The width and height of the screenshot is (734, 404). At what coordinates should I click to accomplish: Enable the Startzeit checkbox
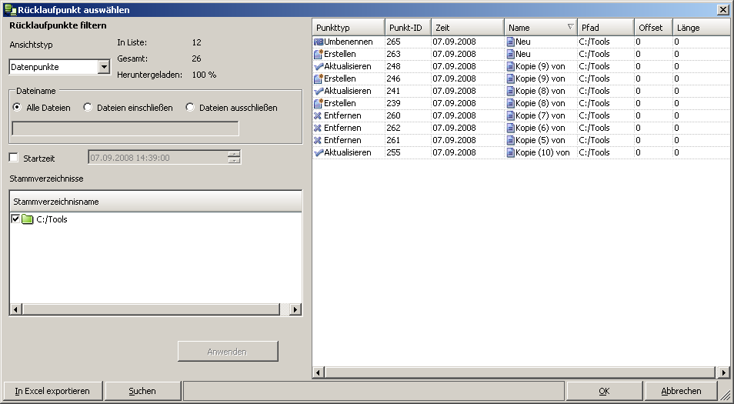[14, 158]
